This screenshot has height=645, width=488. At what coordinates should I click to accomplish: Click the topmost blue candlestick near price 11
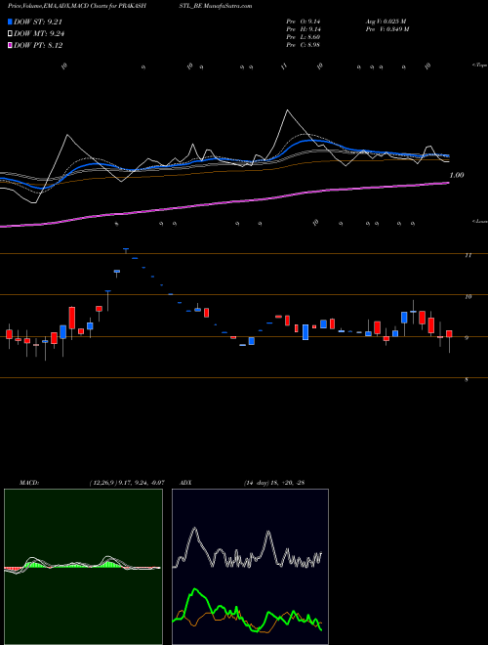(126, 249)
